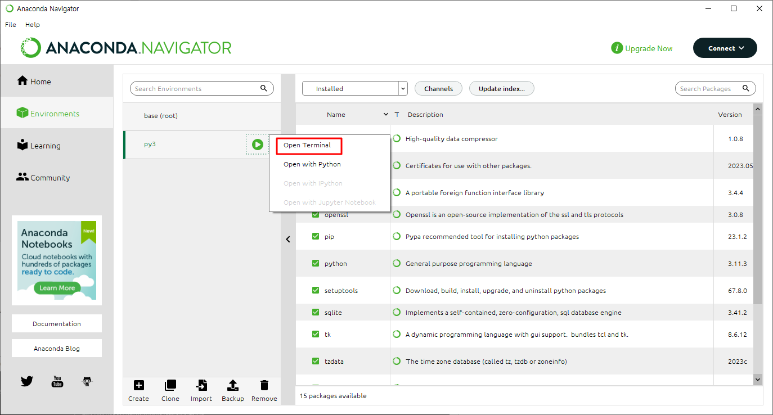The image size is (773, 415).
Task: Uncheck the python package checkbox
Action: (316, 264)
